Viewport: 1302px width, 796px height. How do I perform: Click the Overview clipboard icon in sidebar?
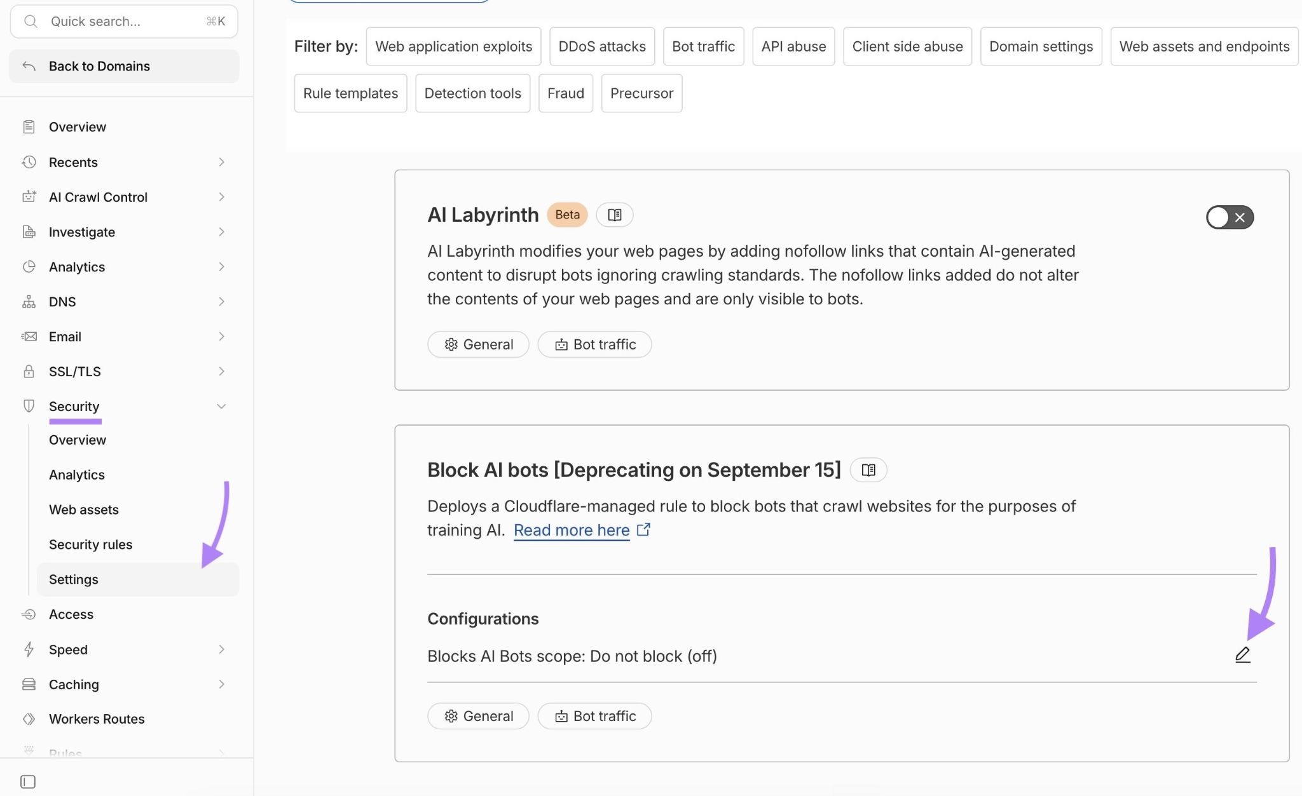point(29,127)
